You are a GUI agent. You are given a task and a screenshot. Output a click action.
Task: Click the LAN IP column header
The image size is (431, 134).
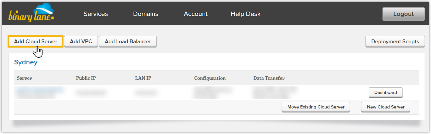pos(143,78)
